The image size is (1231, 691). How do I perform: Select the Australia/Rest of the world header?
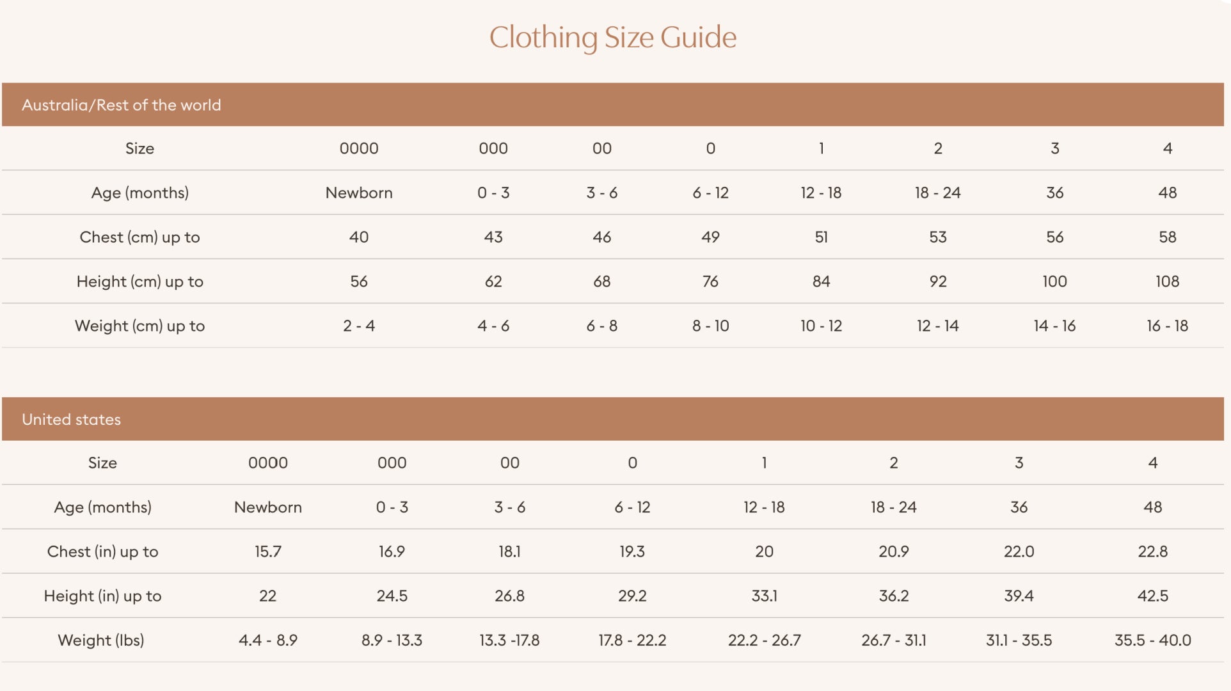121,105
